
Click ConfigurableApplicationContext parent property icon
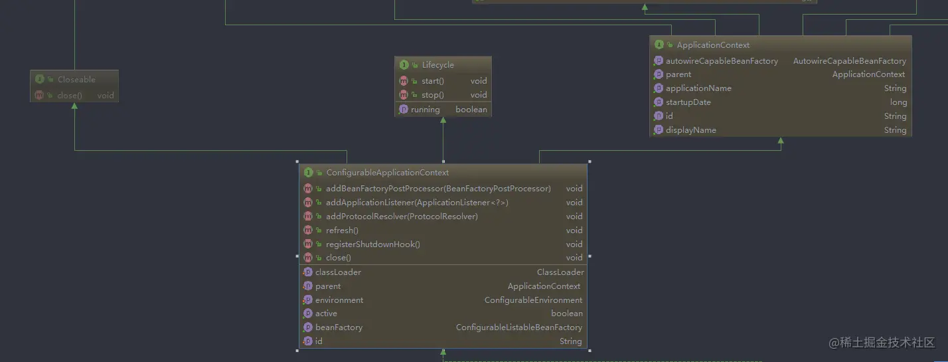pyautogui.click(x=308, y=286)
